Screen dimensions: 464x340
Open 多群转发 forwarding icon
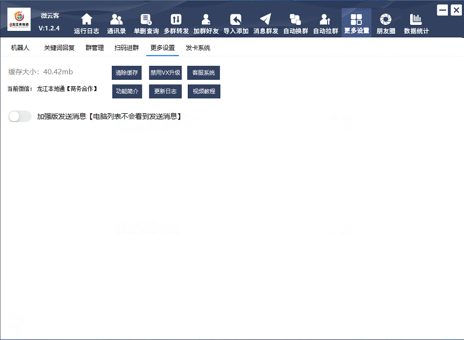point(176,20)
